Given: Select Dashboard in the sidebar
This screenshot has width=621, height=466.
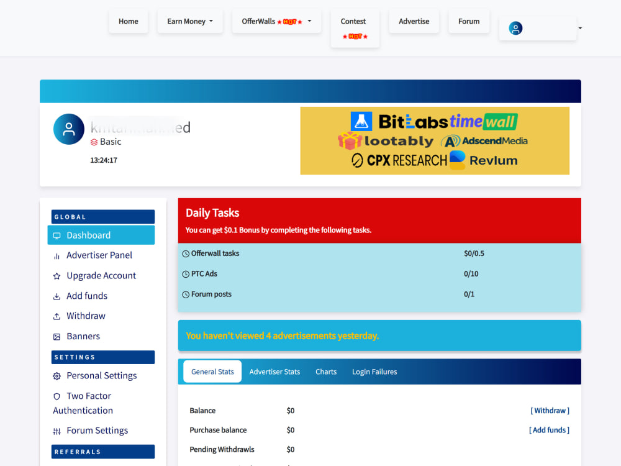Looking at the screenshot, I should pyautogui.click(x=101, y=235).
